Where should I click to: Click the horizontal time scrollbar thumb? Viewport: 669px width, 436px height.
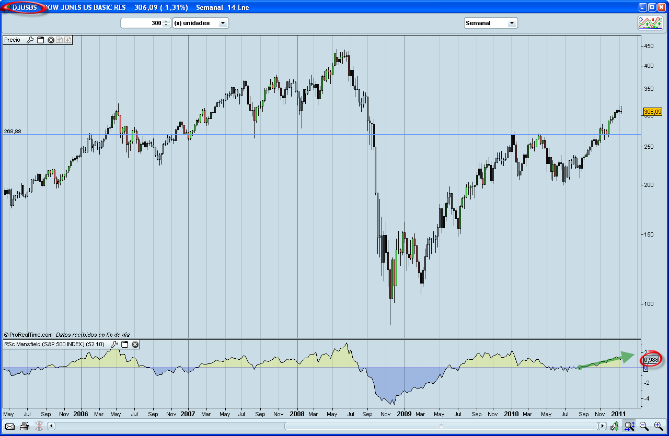[x=440, y=426]
